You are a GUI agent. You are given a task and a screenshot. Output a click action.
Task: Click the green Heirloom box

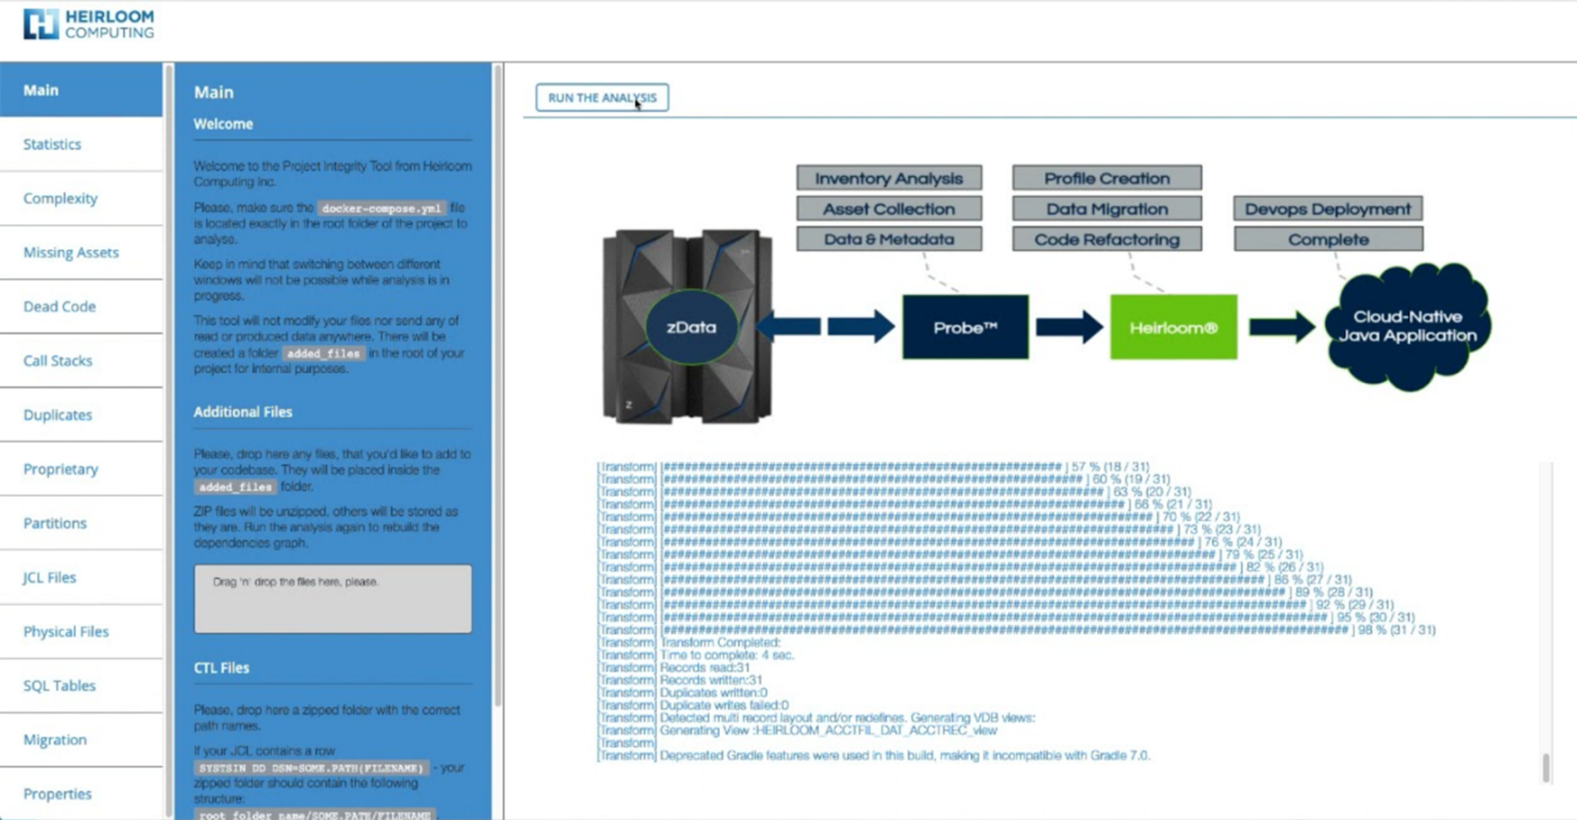(1173, 327)
